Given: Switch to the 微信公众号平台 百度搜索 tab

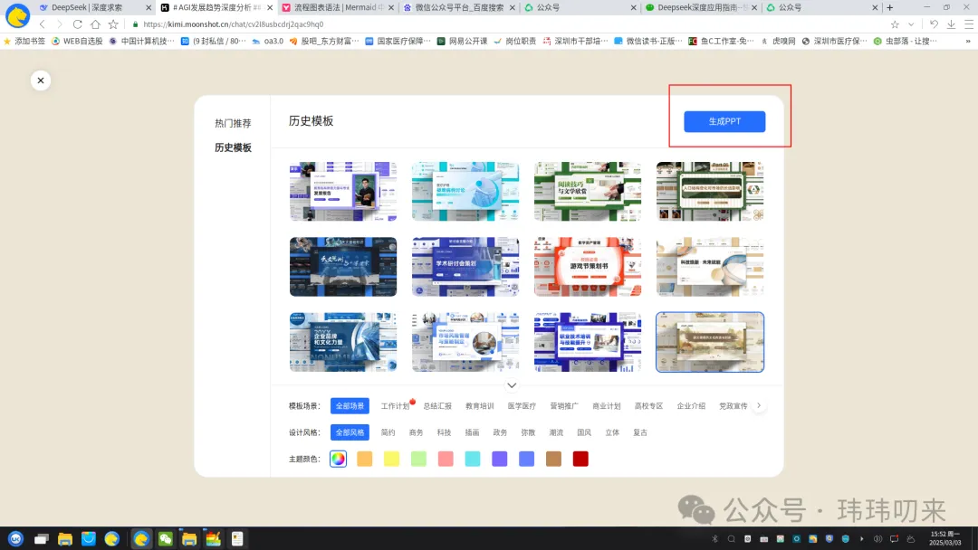Looking at the screenshot, I should point(458,7).
